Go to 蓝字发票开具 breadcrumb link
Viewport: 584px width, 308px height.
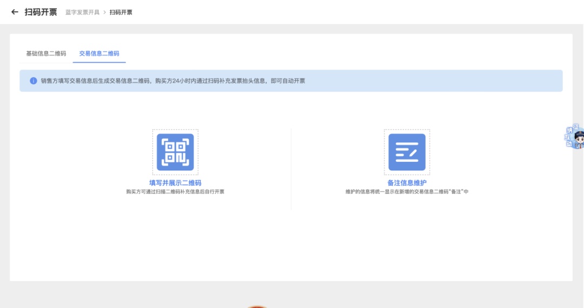(x=82, y=12)
